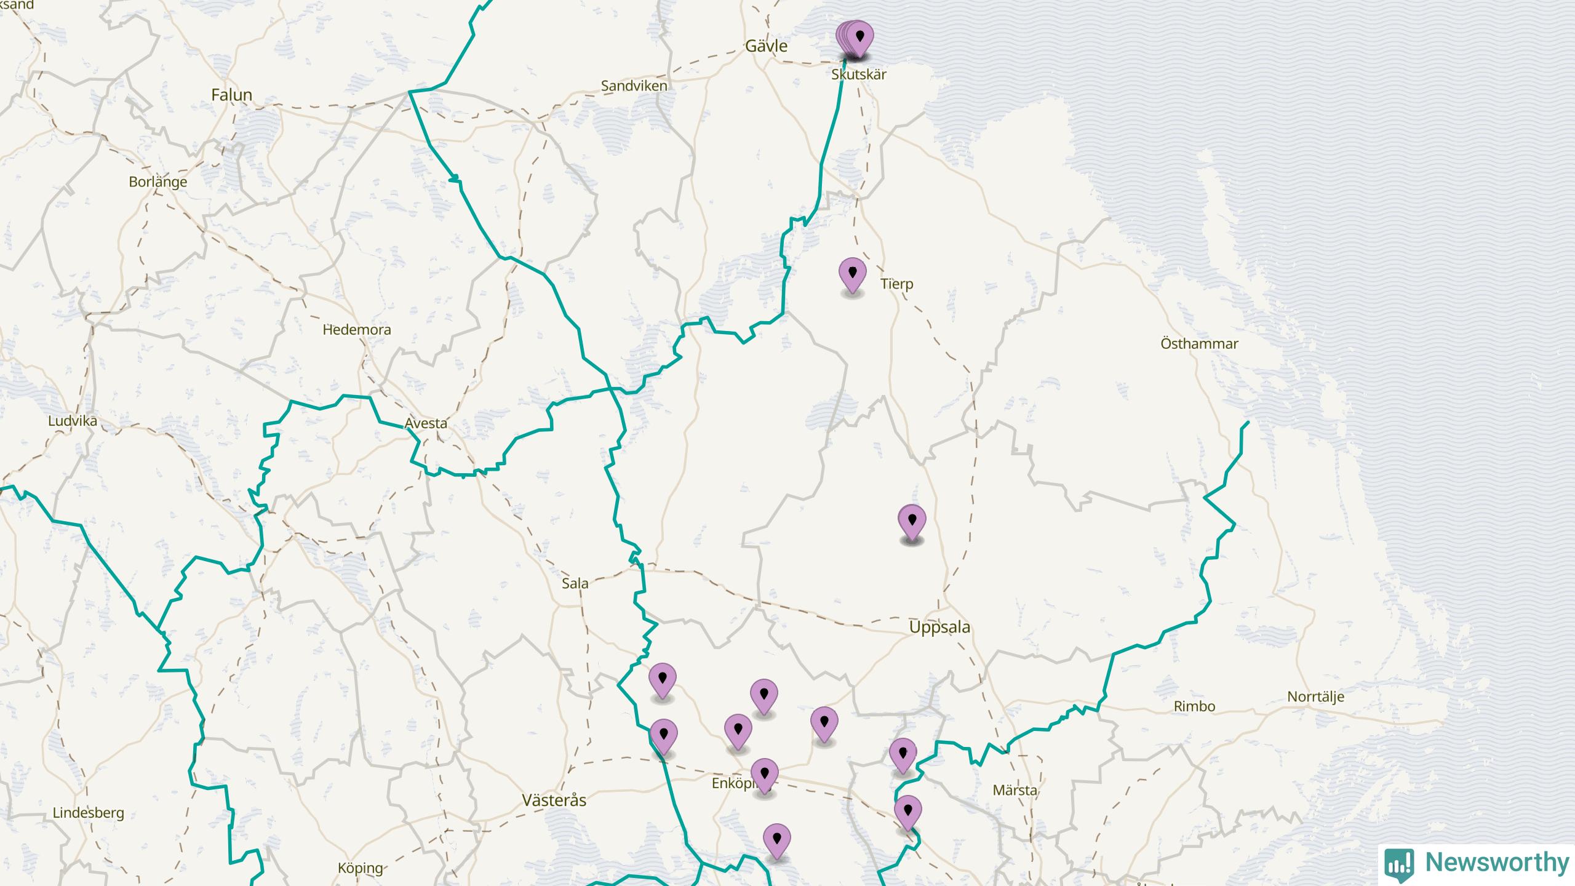Open the lone pin north of Uppsala
Screen dimensions: 1575x886
pos(912,522)
